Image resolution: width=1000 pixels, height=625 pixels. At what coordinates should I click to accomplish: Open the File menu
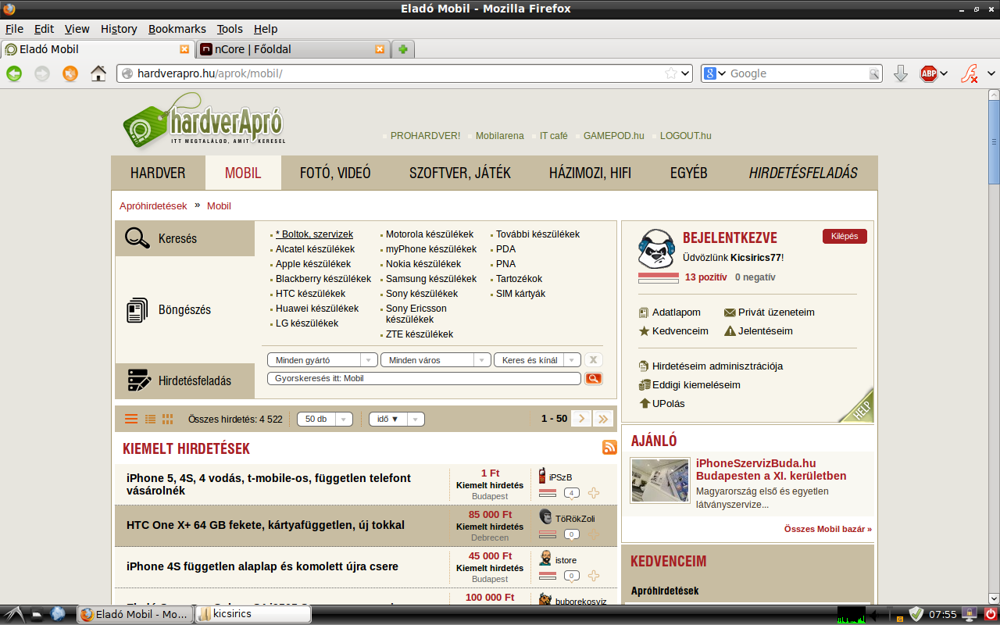(x=14, y=29)
